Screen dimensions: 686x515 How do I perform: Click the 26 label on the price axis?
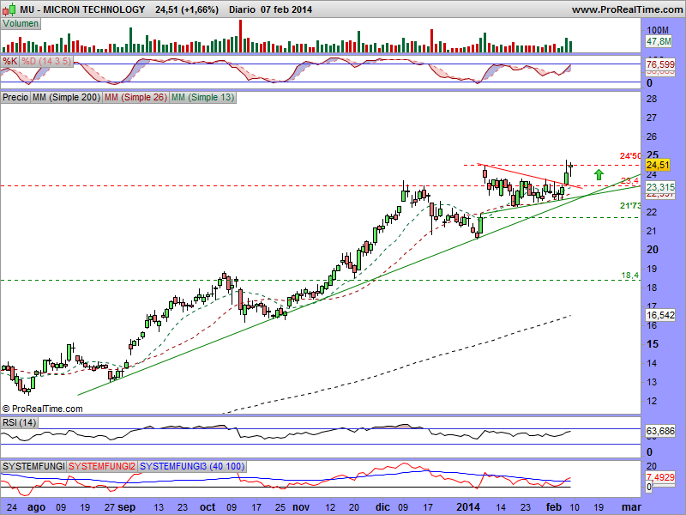click(652, 136)
